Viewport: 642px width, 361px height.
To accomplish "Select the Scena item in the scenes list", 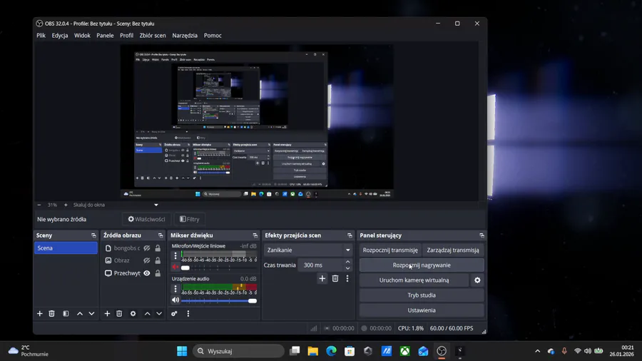I will (x=66, y=248).
